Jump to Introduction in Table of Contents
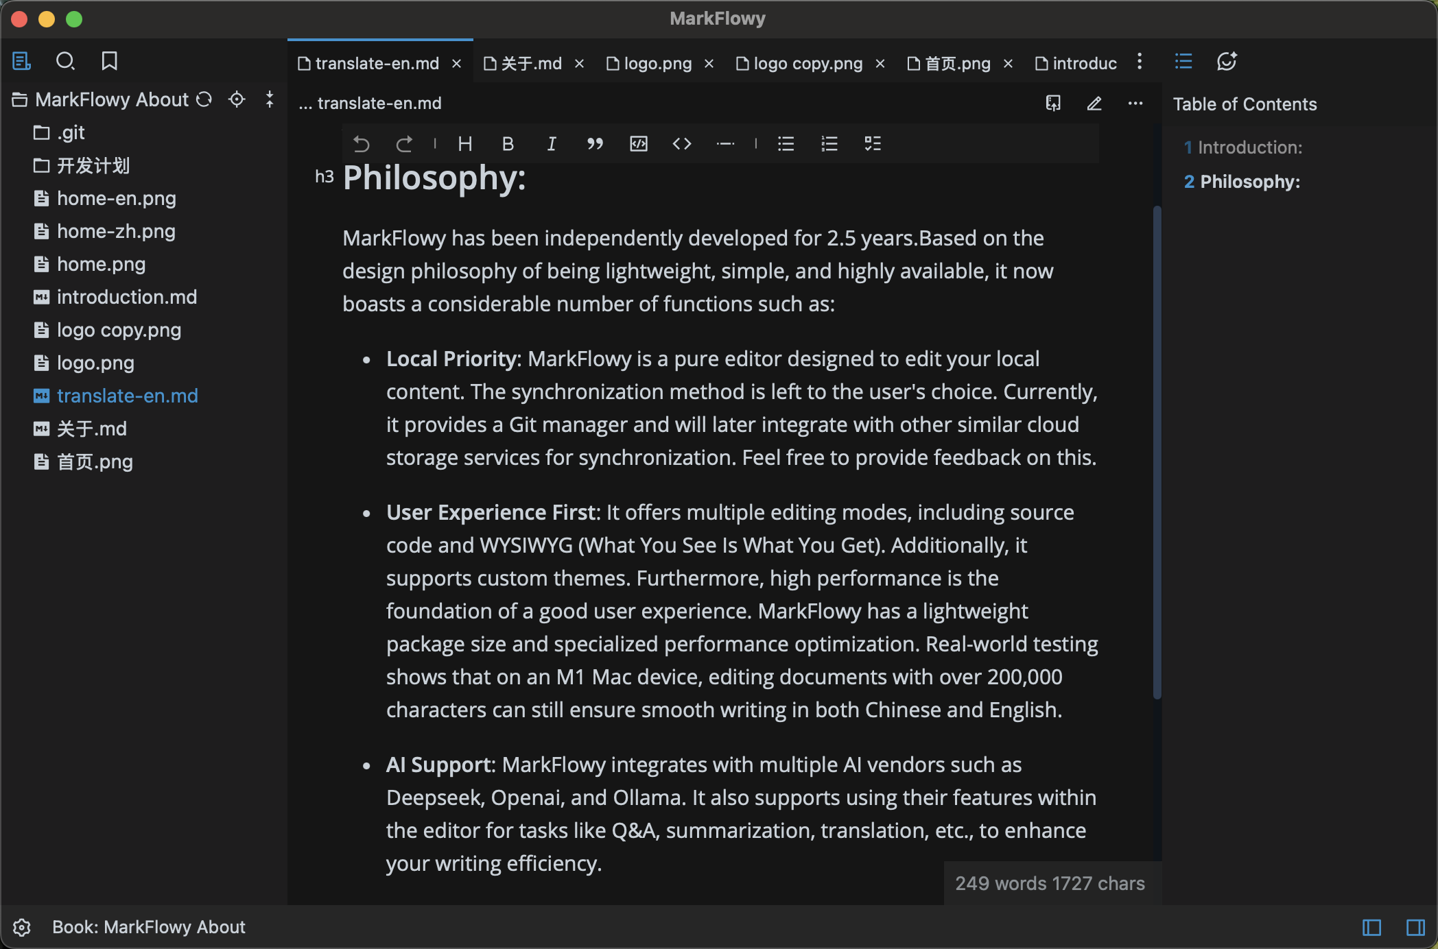 [x=1249, y=147]
